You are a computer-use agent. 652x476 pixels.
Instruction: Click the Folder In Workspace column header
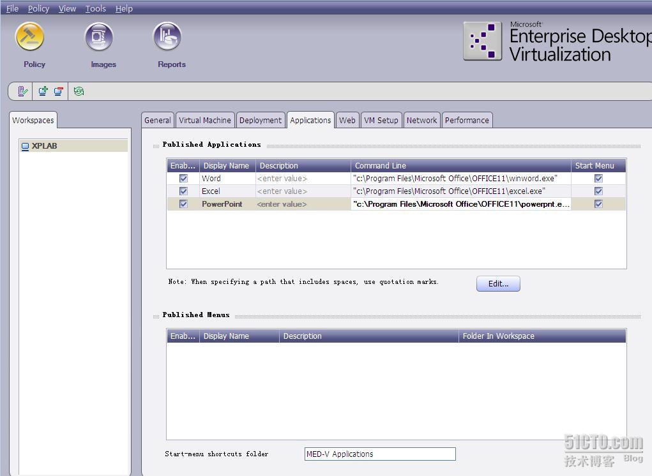tap(542, 336)
